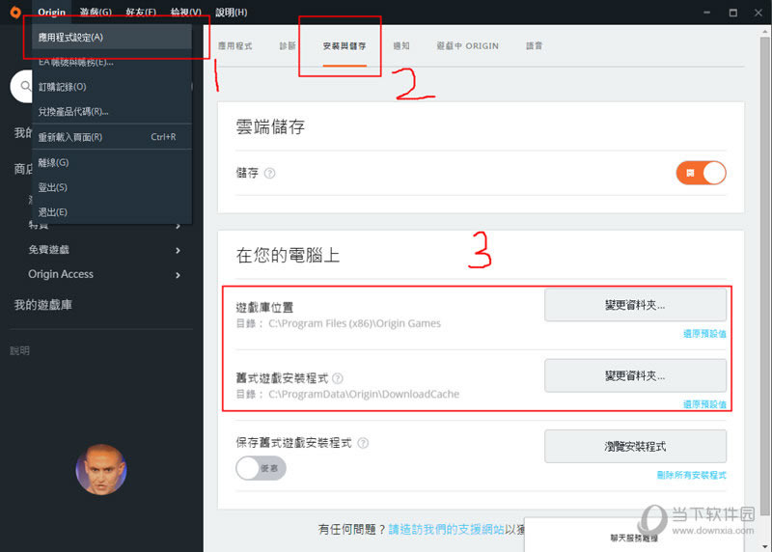This screenshot has height=552, width=772.
Task: Click 還原預設值 under 舊式遊戲安裝程式
Action: [704, 404]
